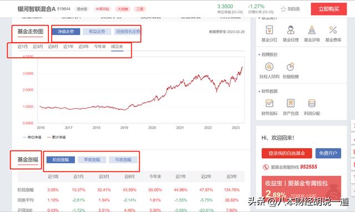Toggle the 累计净值 chart legend
The image size is (355, 212).
pyautogui.click(x=56, y=137)
